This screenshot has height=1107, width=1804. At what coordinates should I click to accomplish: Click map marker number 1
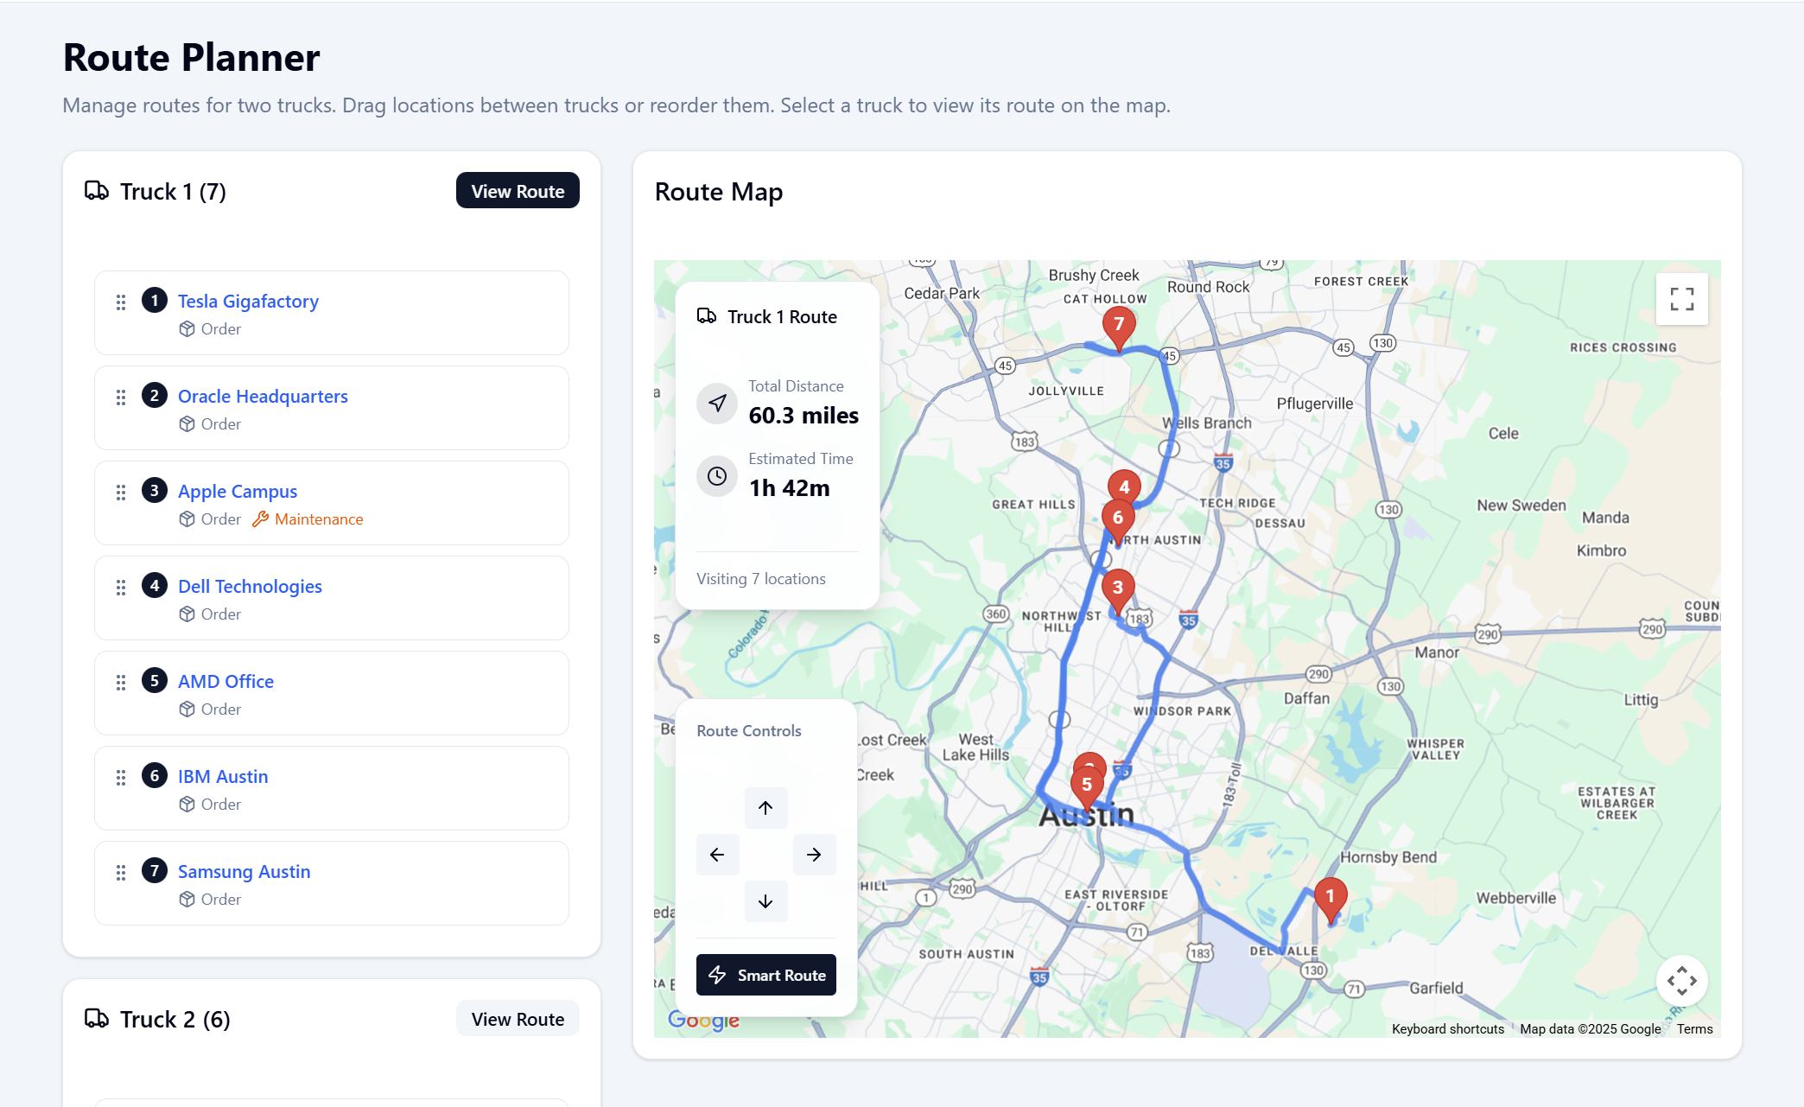pos(1330,898)
